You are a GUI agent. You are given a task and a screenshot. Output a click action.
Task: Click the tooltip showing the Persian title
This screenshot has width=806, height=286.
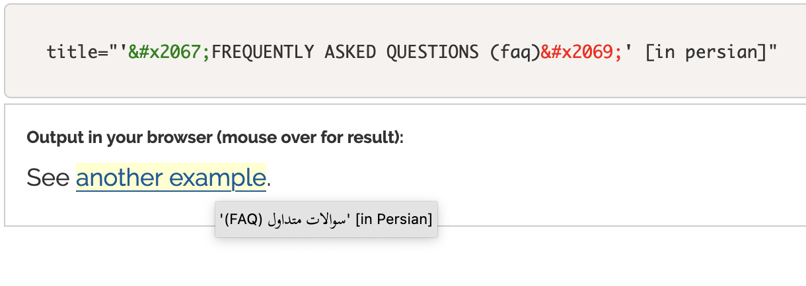pos(326,219)
